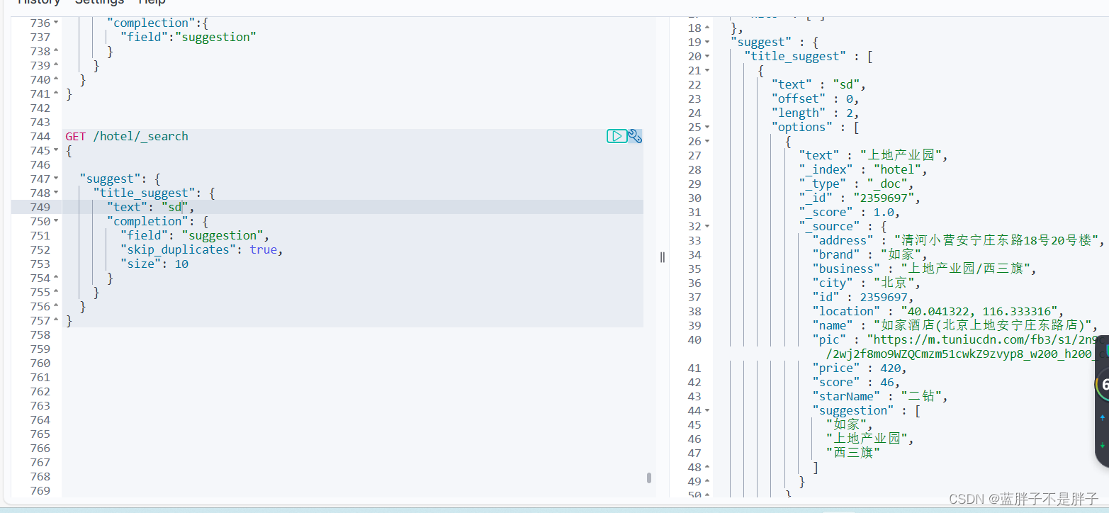
Task: Collapse the "_source" object at output line 32
Action: 707,226
